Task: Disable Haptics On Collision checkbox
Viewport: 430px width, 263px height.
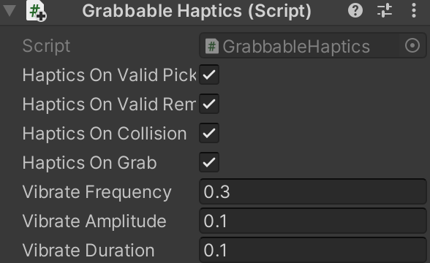Action: (209, 133)
